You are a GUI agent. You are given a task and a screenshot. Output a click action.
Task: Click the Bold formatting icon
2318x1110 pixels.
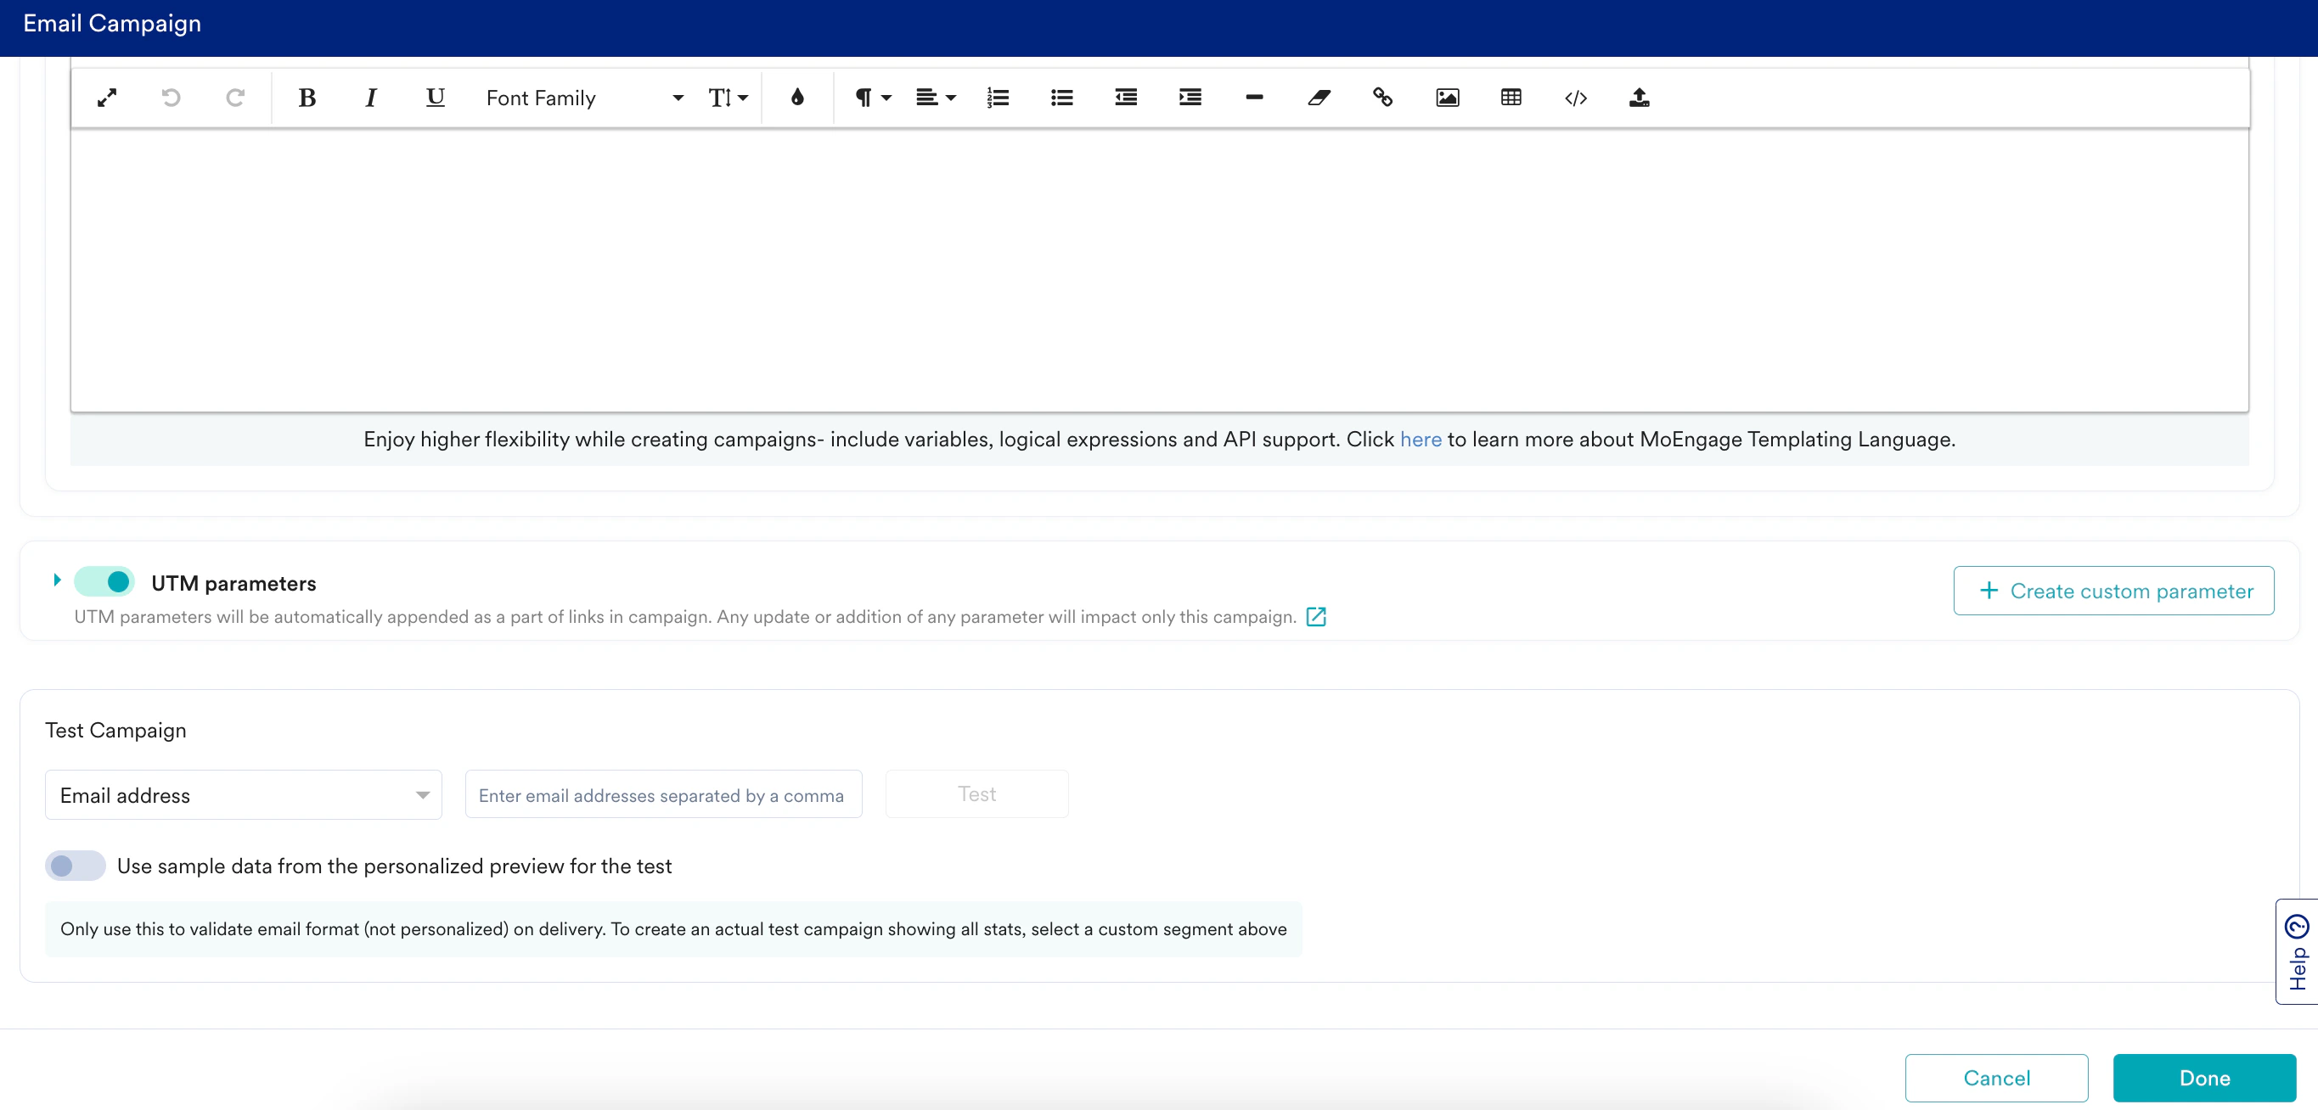307,97
